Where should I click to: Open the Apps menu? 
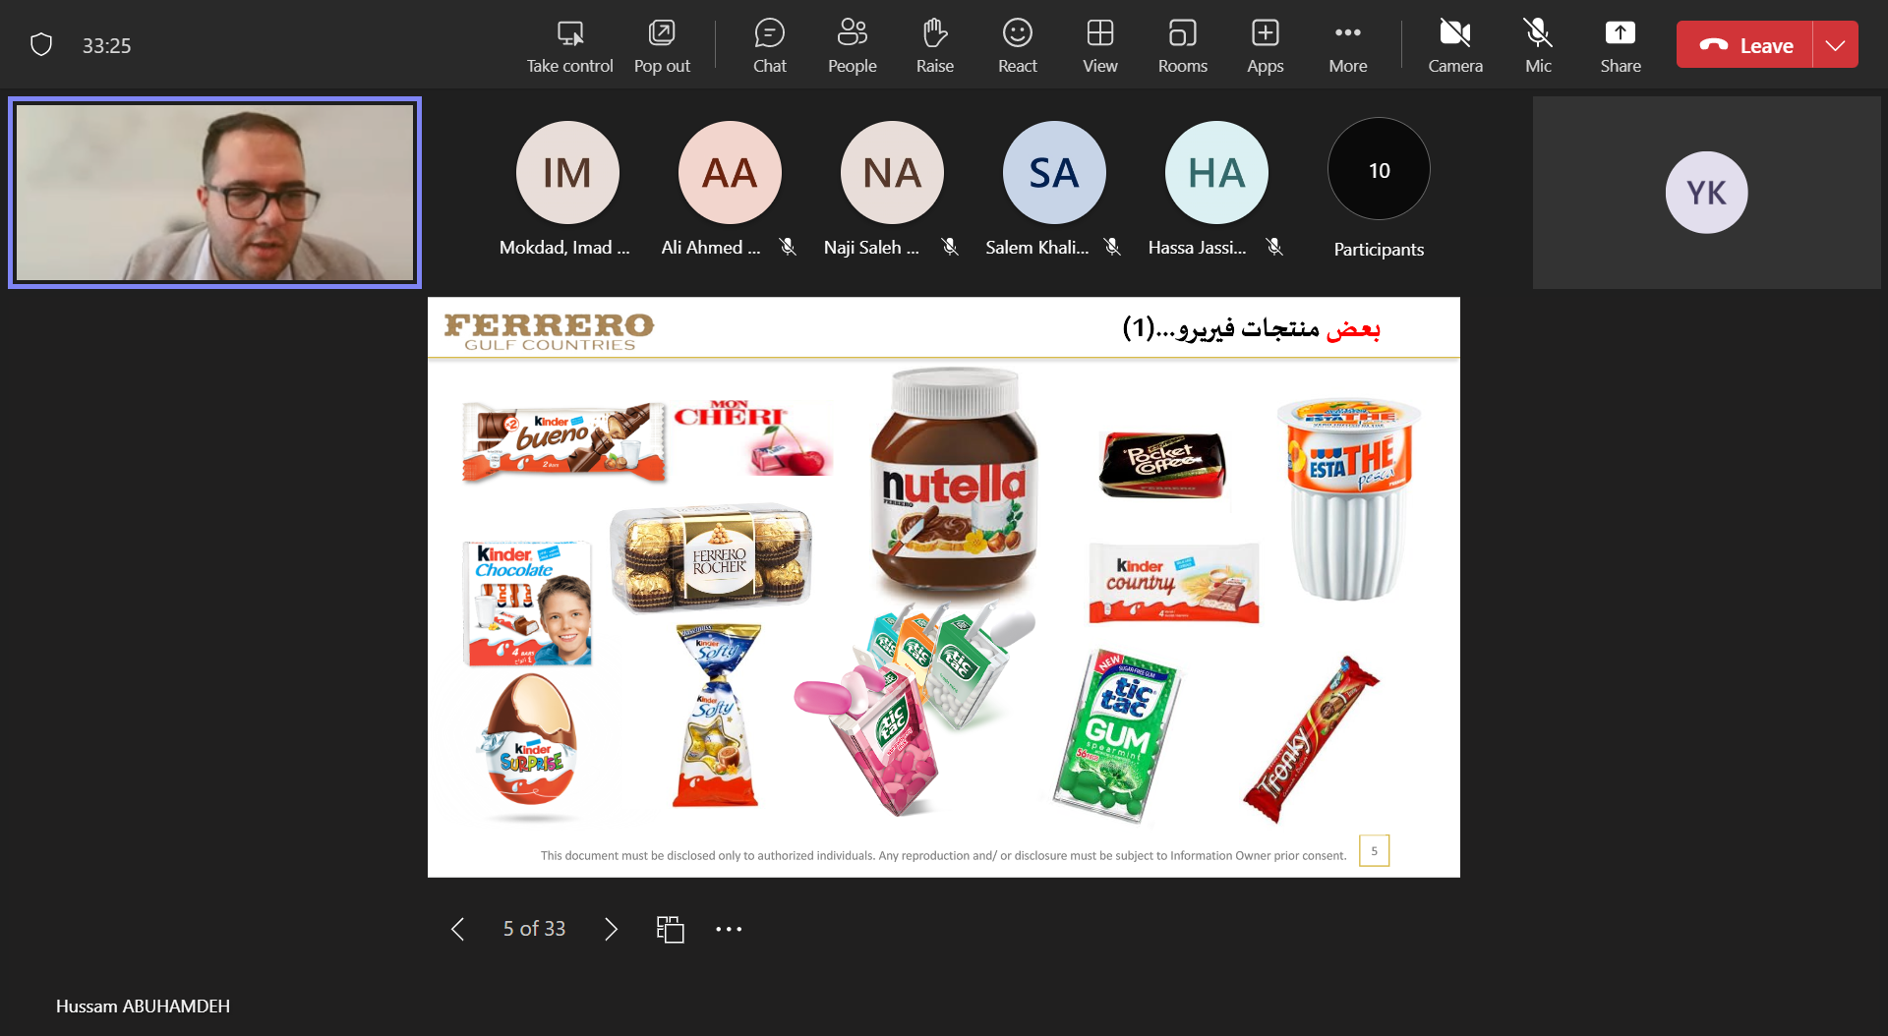click(x=1265, y=45)
